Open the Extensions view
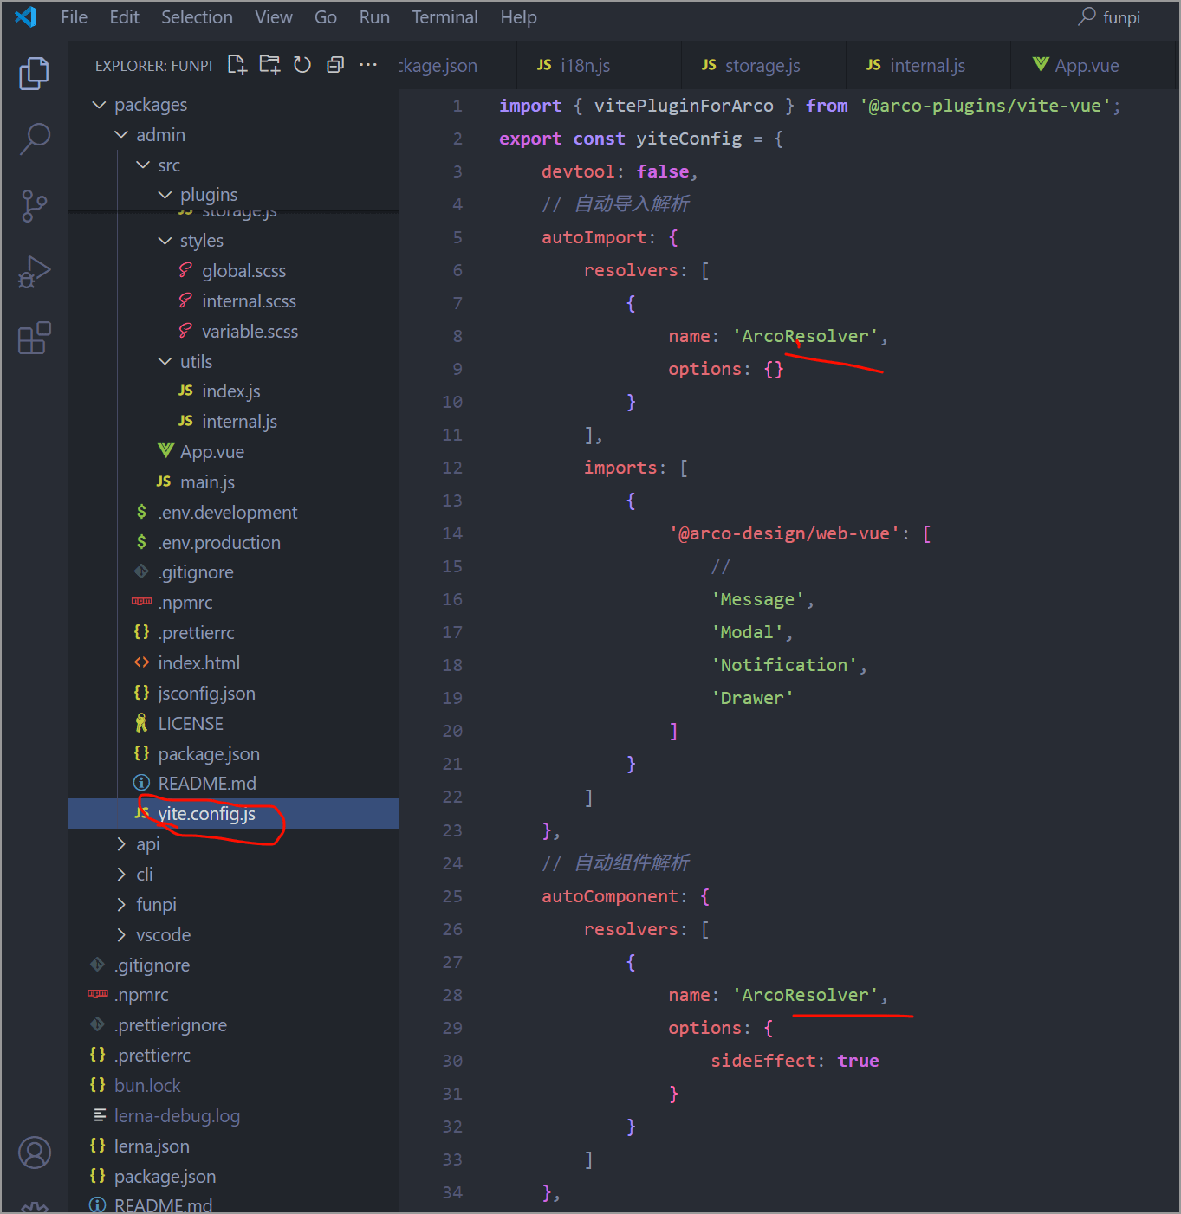Screen dimensions: 1181x1214 pos(35,338)
